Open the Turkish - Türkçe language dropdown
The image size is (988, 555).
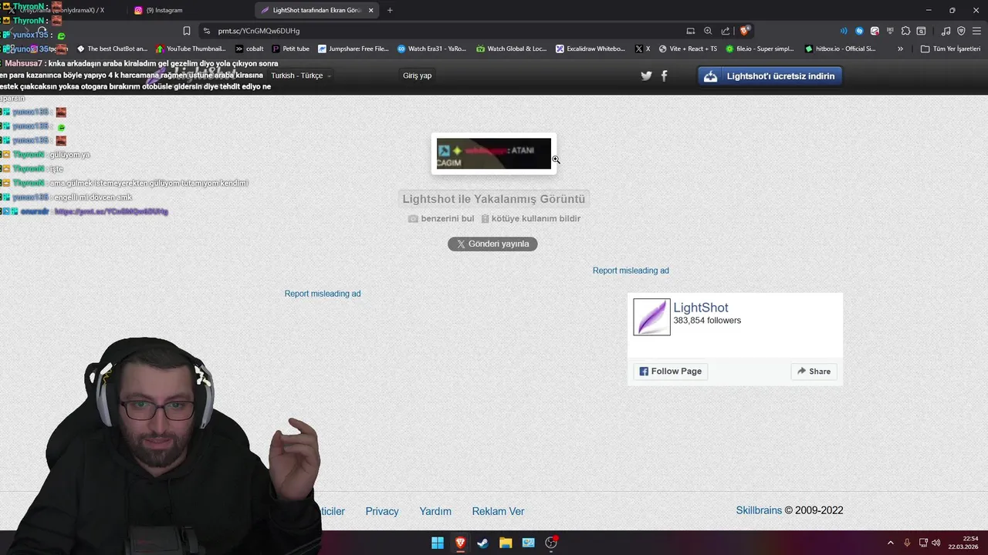pyautogui.click(x=302, y=76)
